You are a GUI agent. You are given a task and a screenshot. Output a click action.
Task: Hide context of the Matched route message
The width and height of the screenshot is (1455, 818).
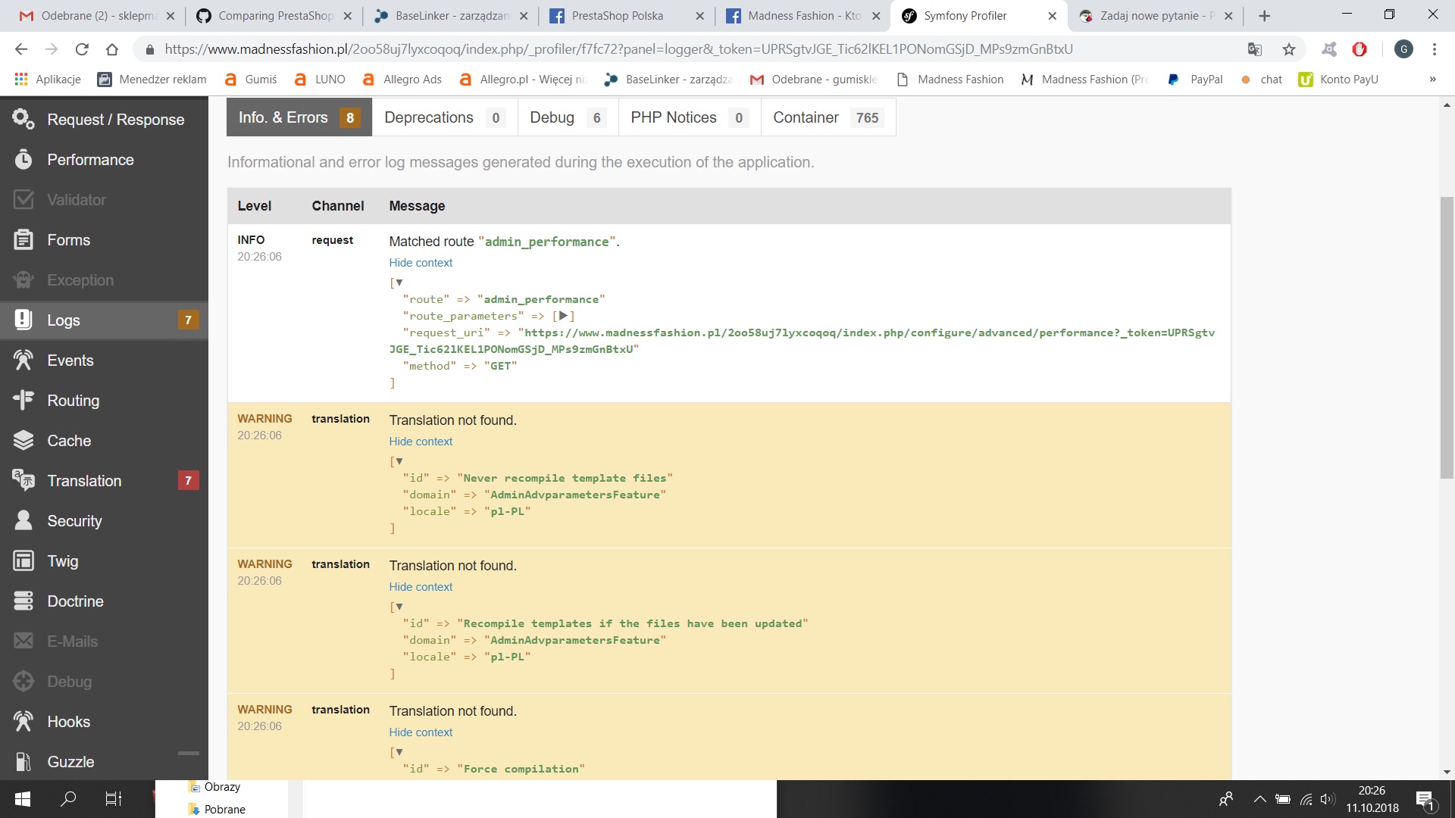pos(421,263)
